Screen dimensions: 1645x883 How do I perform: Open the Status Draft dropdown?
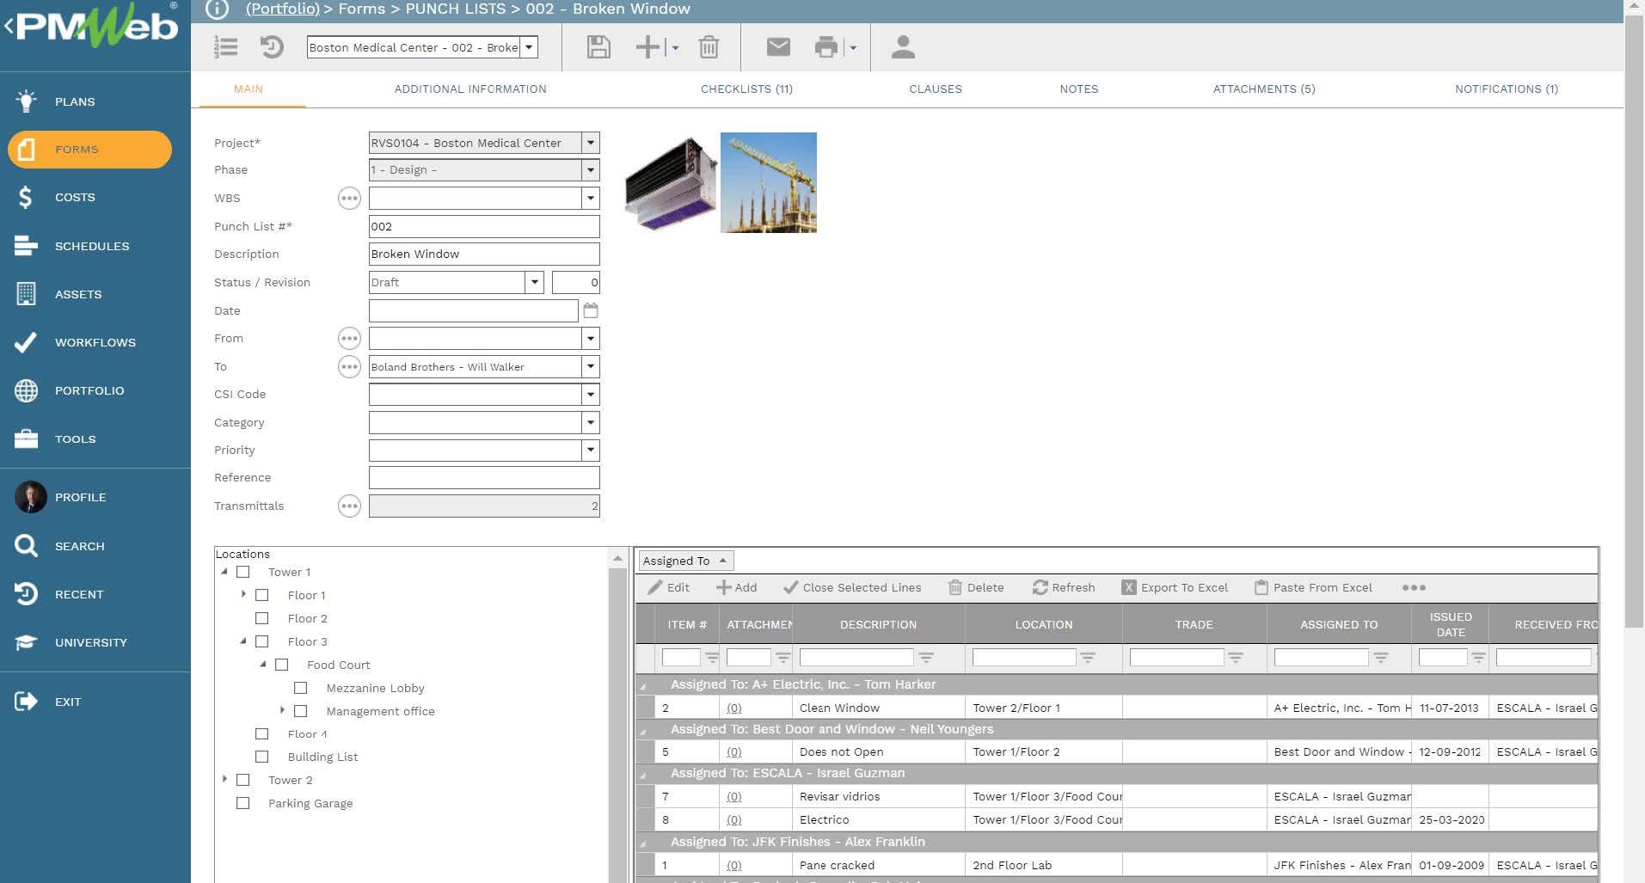(x=534, y=282)
